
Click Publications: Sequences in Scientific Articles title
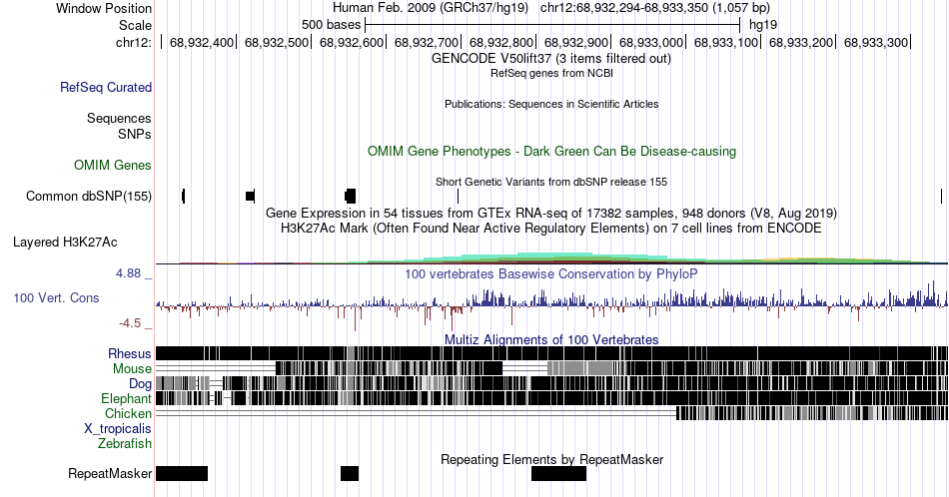(551, 104)
